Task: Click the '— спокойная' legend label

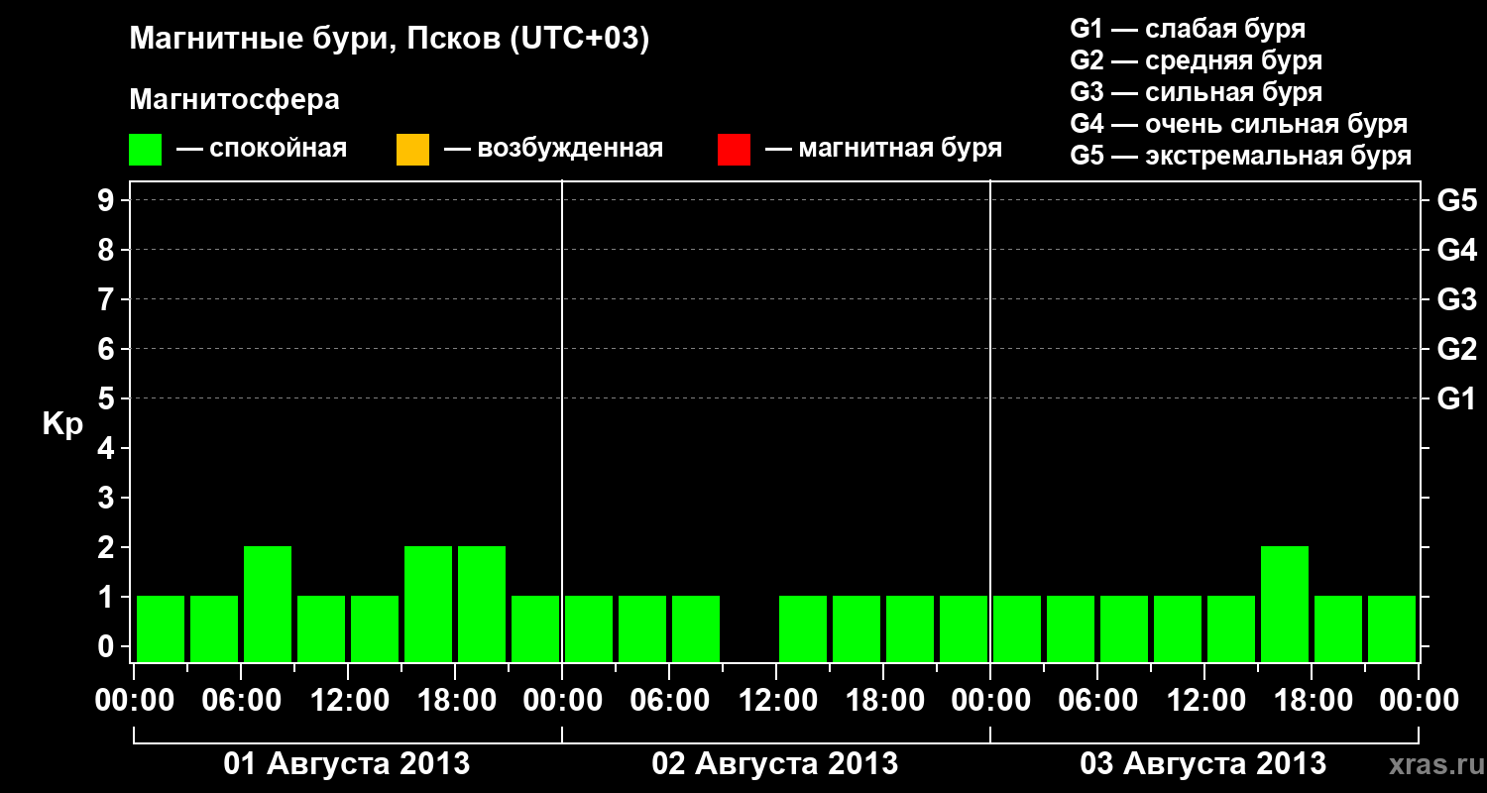Action: pos(262,149)
